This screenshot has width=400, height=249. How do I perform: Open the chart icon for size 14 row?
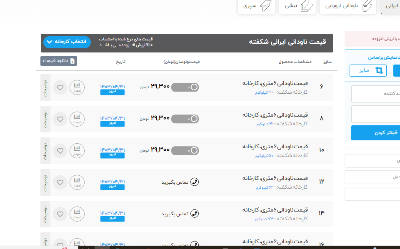point(77,214)
